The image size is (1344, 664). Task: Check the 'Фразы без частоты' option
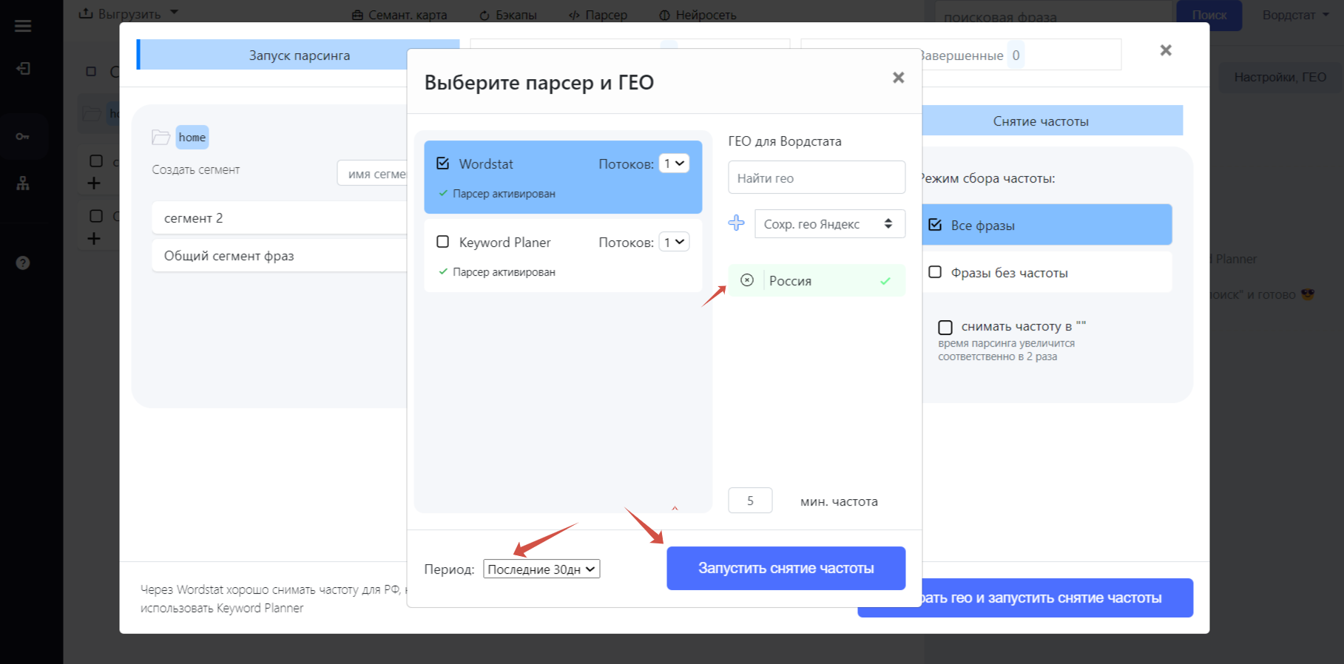click(x=935, y=272)
